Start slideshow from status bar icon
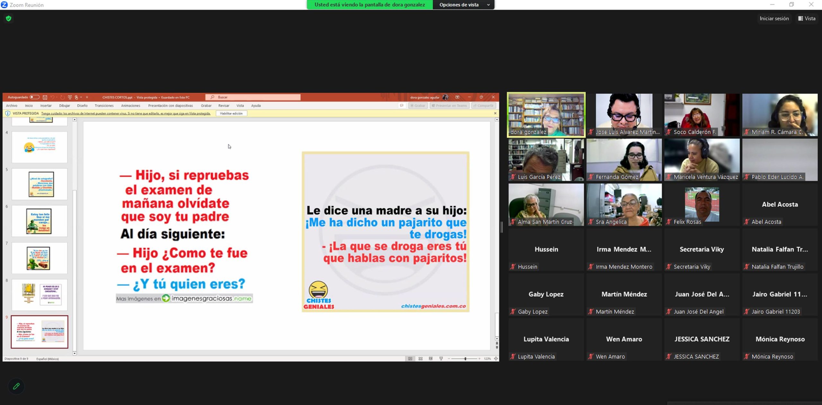 click(441, 359)
